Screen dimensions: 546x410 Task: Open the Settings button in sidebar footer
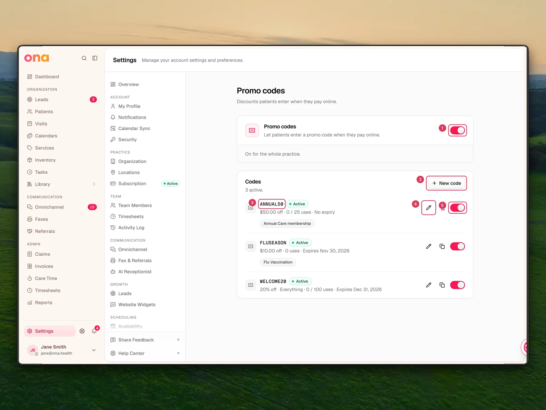(50, 331)
